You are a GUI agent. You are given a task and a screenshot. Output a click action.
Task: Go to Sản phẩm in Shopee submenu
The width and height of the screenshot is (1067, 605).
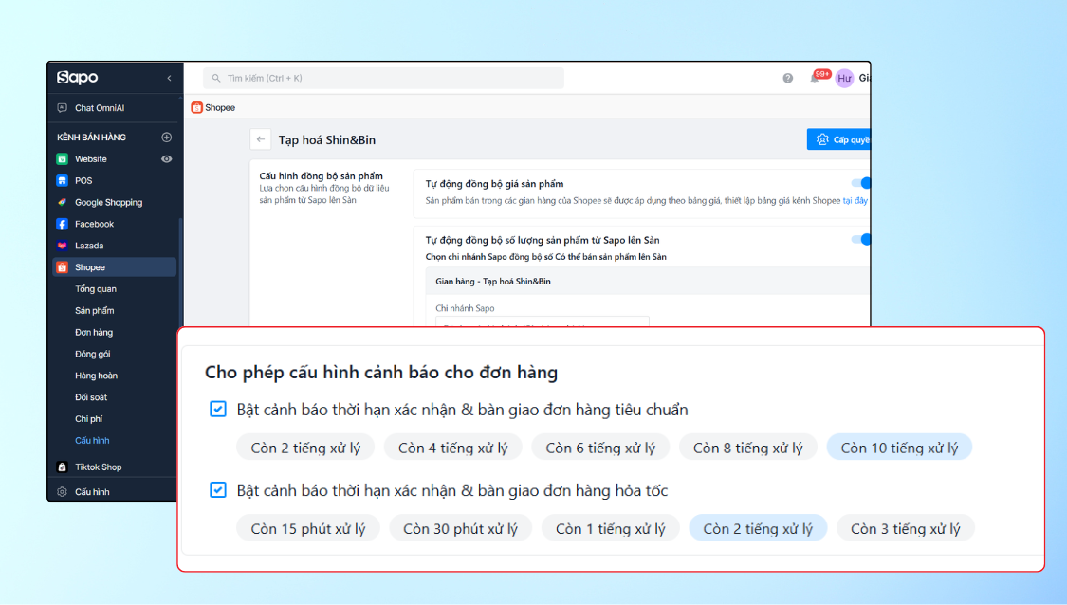95,311
